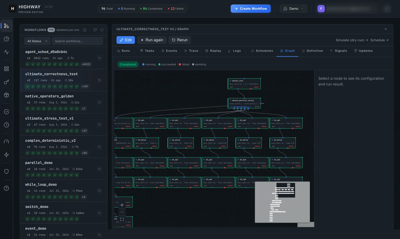Image resolution: width=400 pixels, height=239 pixels.
Task: Open the activity pulse sidebar icon
Action: (6, 52)
